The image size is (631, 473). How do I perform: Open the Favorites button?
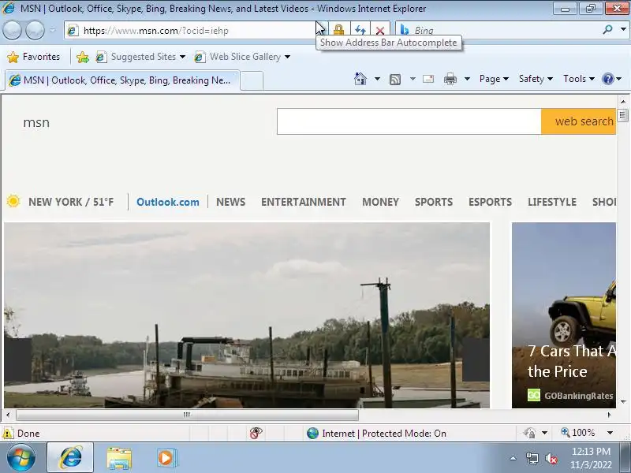tap(33, 57)
